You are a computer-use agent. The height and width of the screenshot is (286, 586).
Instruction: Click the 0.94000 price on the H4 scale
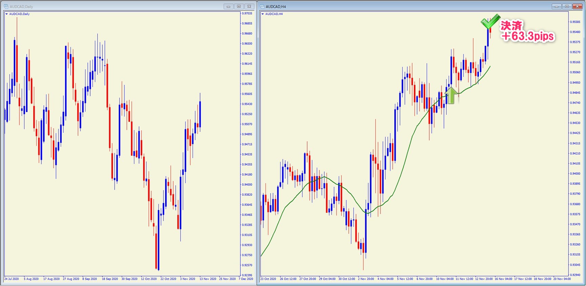[575, 173]
